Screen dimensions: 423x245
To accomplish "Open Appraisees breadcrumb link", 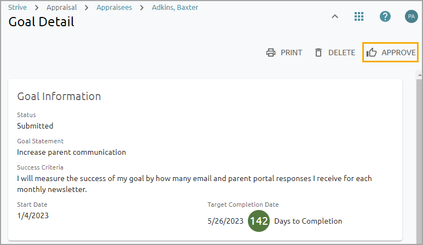I will 114,8.
